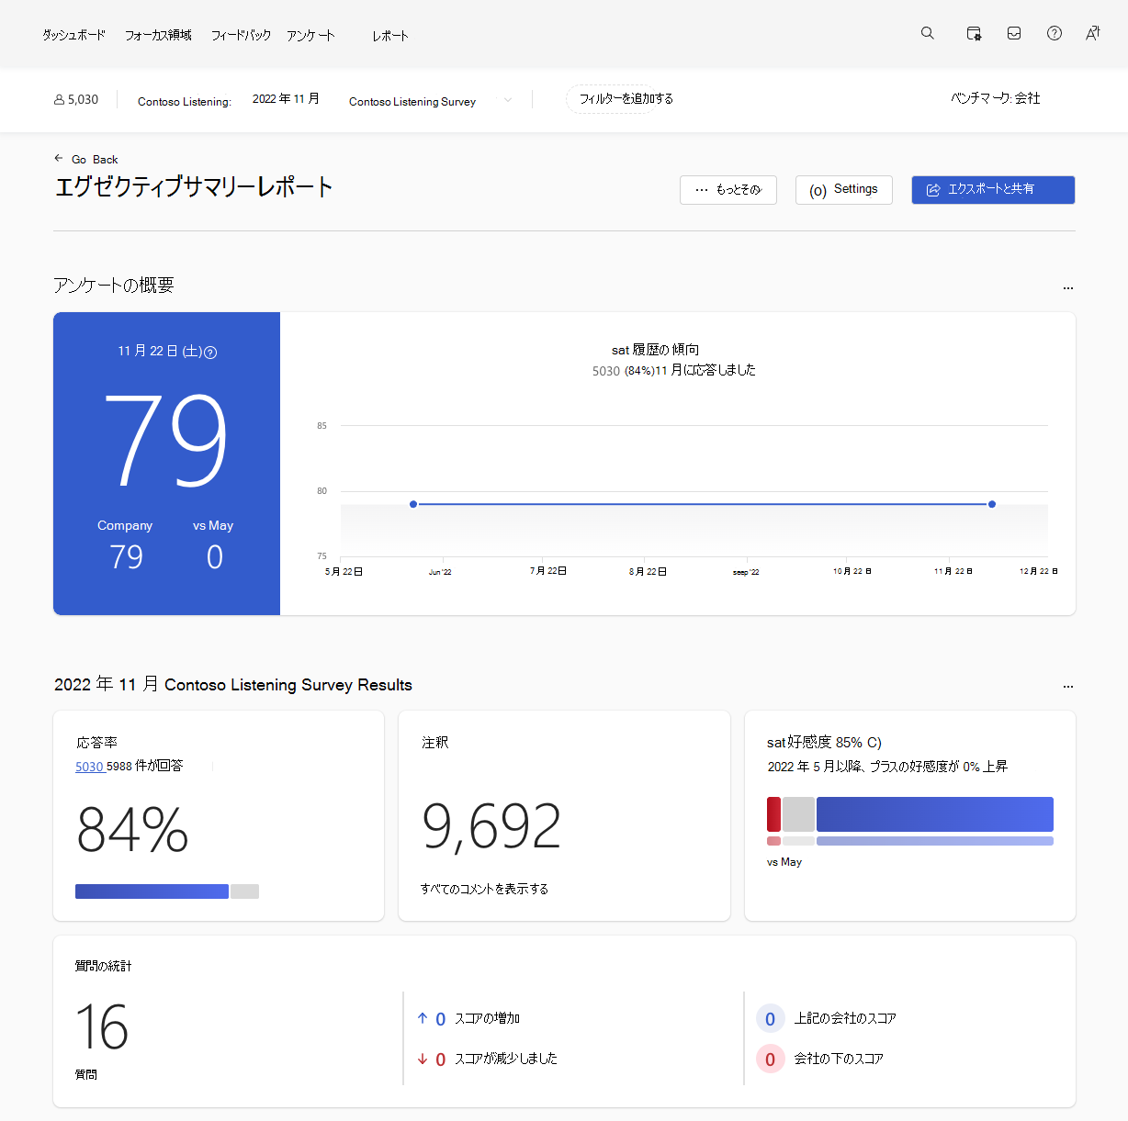Open the 5030 respondents link
The image size is (1128, 1121).
pos(87,766)
